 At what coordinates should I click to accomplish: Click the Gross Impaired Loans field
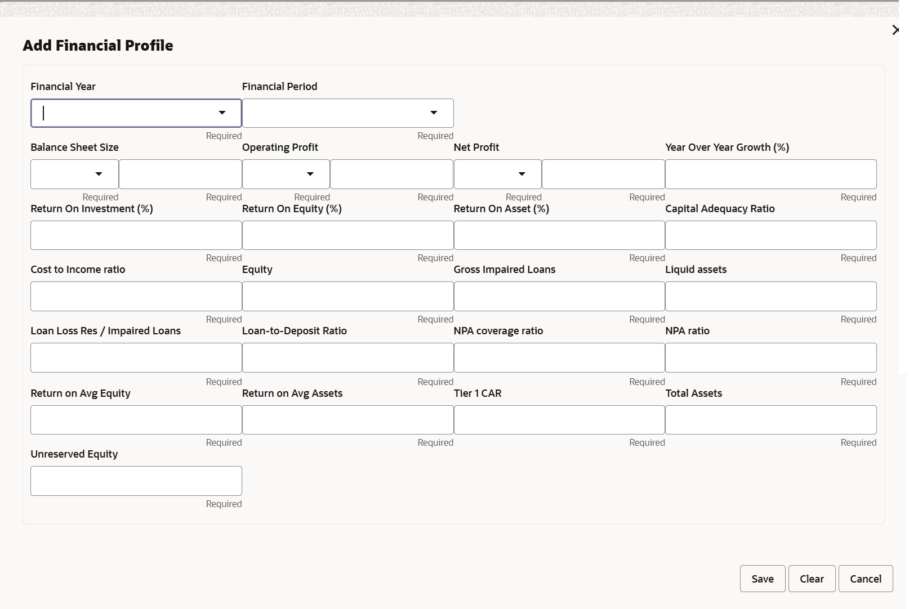coord(559,296)
